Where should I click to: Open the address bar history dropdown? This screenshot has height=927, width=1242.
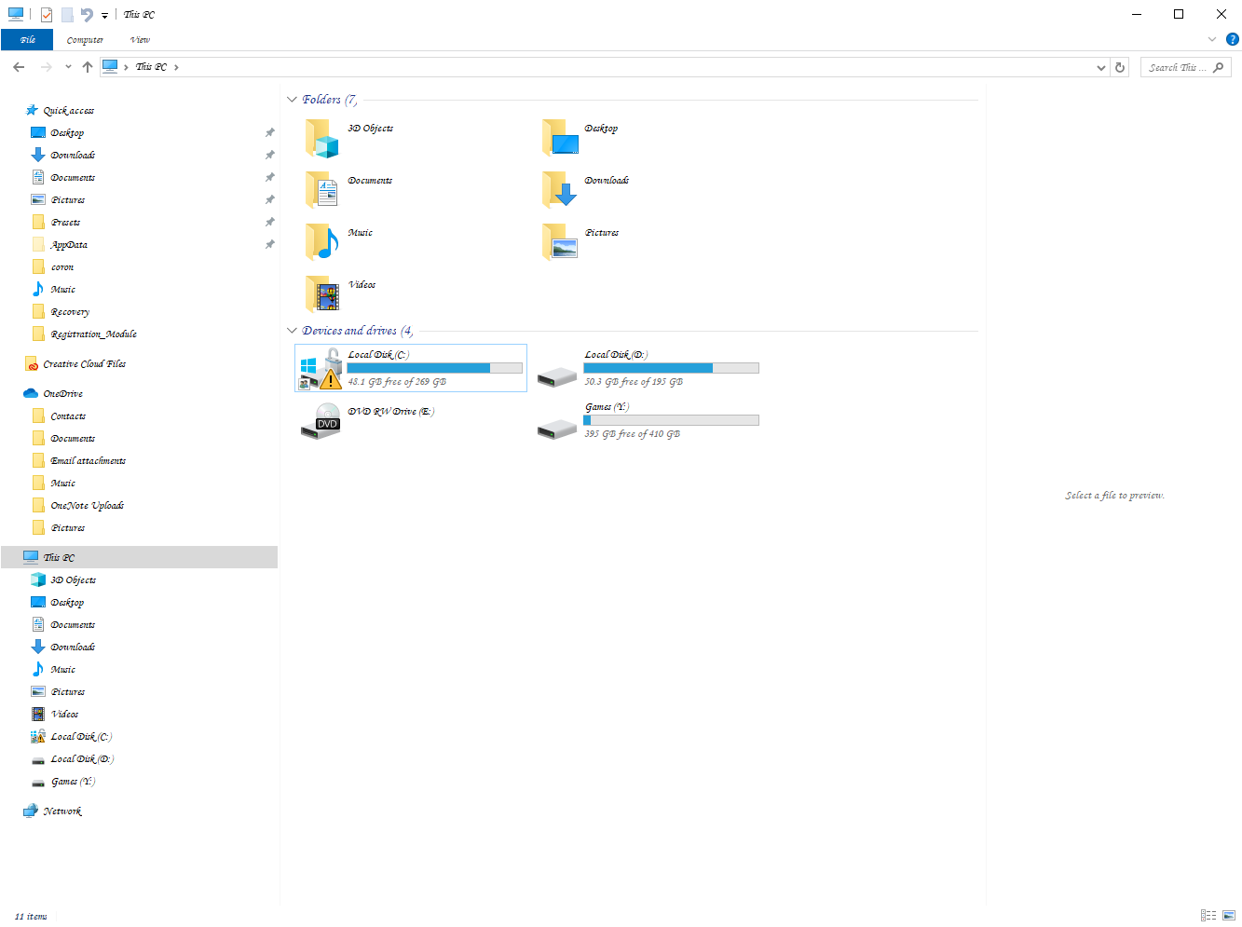coord(1101,67)
